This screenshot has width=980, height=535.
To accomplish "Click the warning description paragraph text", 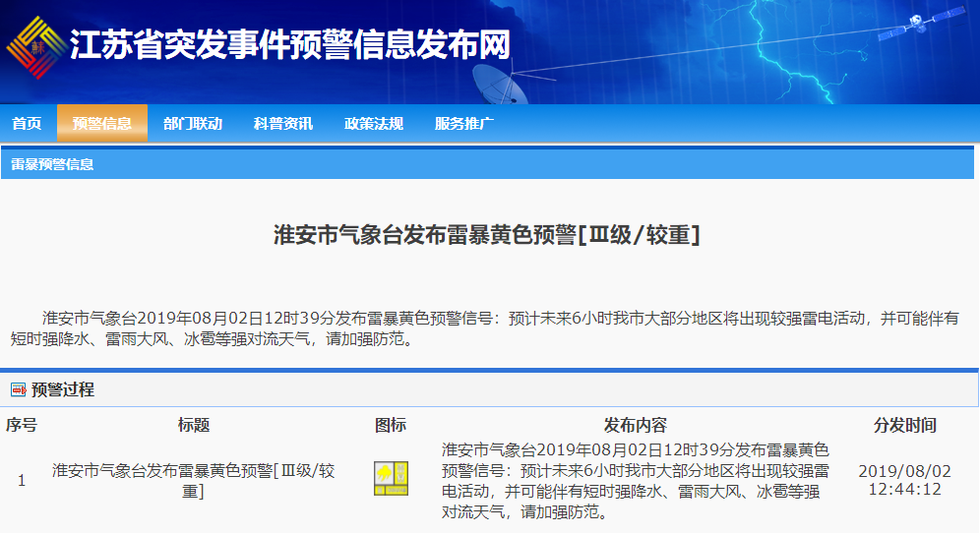I will [x=485, y=328].
